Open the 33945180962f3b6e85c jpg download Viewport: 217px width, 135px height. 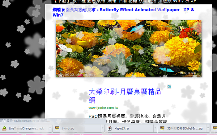pos(182,128)
